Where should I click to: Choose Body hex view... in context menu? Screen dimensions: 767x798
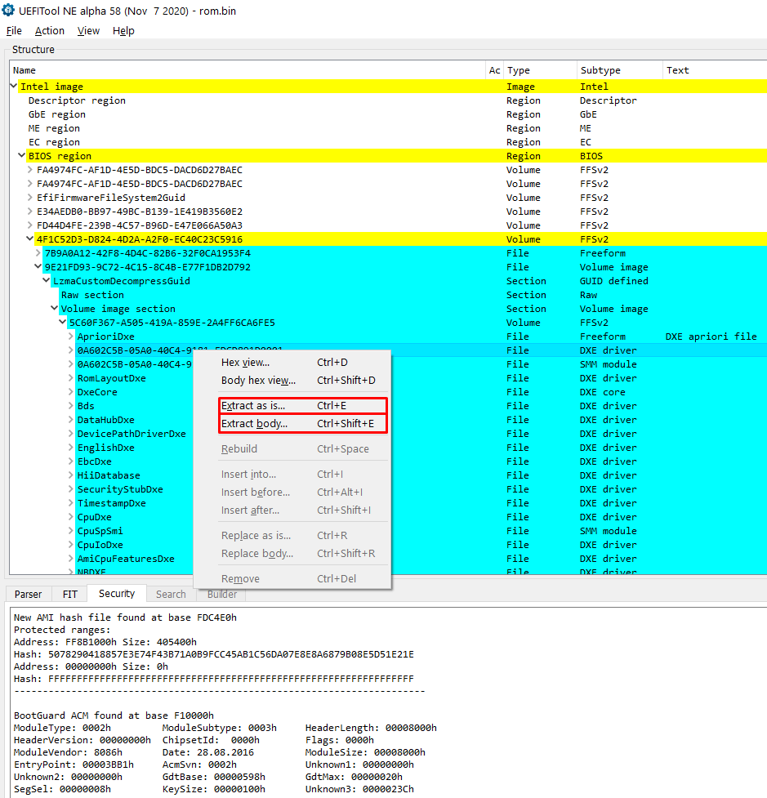[x=292, y=380]
